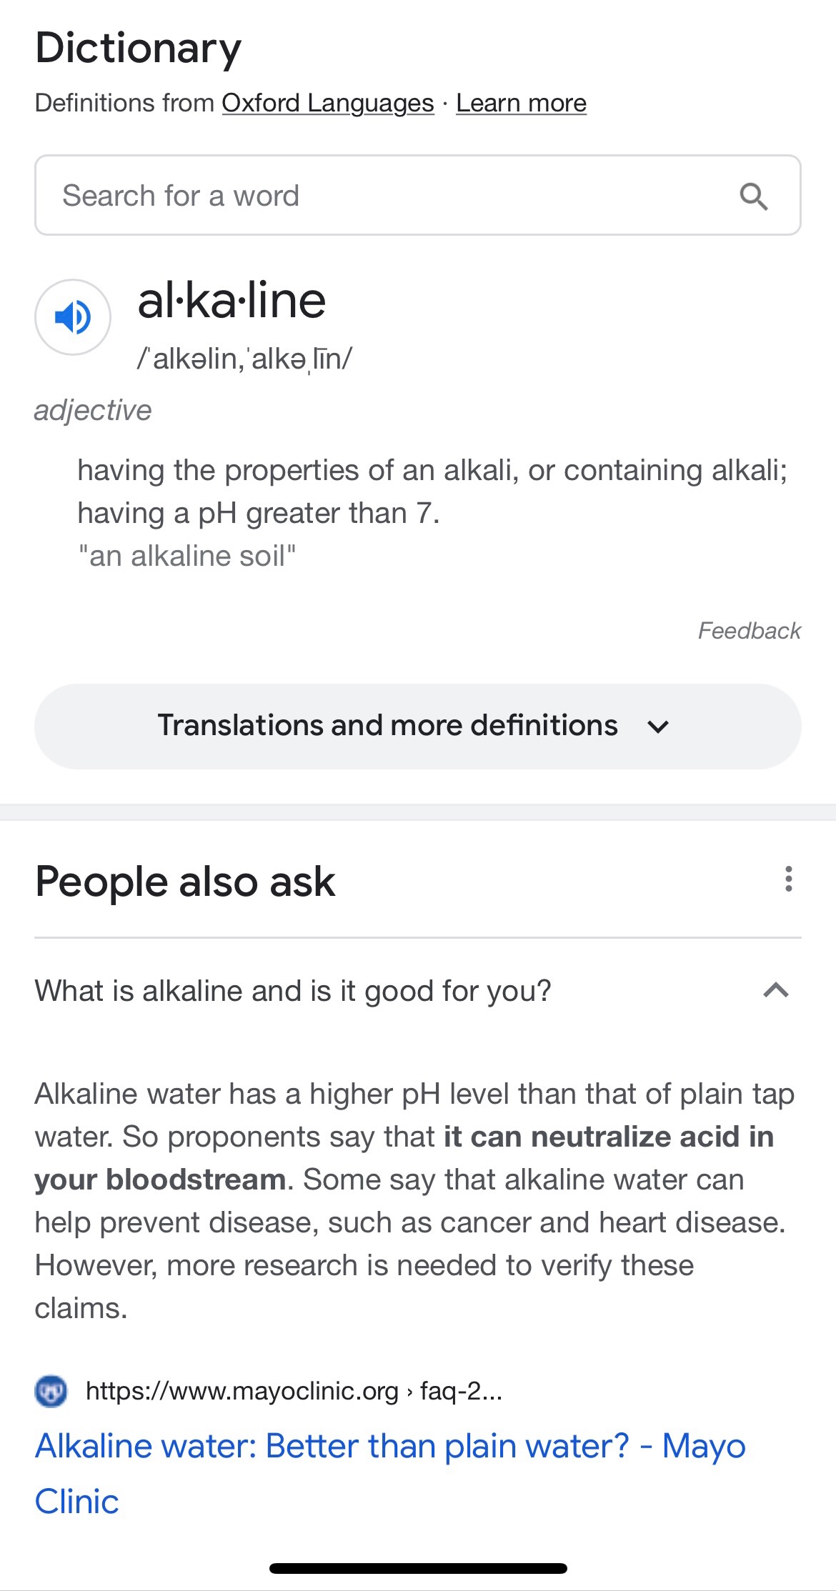The width and height of the screenshot is (836, 1591).
Task: Tap the phonetic spelling text
Action: (x=244, y=358)
